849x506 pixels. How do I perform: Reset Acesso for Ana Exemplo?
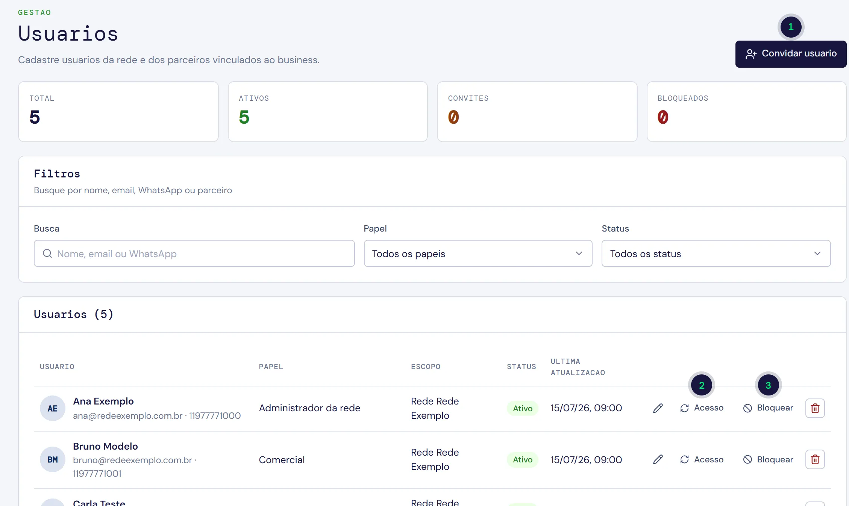point(702,408)
